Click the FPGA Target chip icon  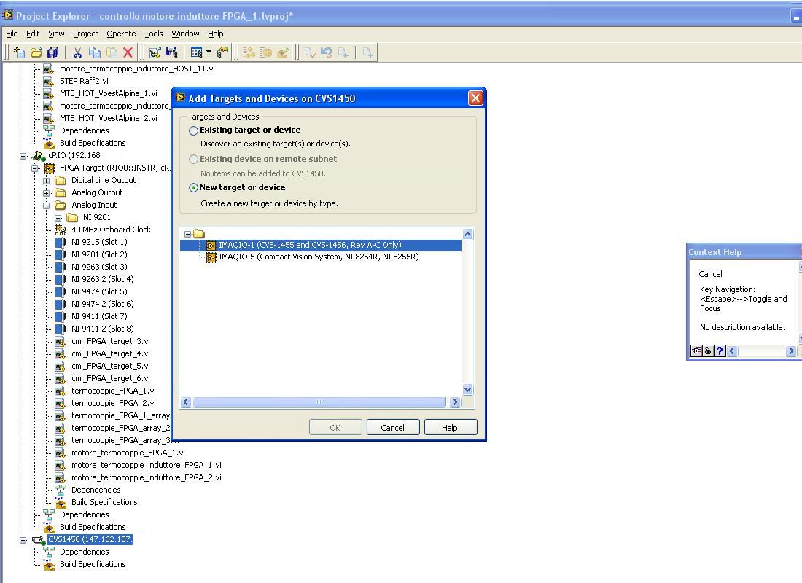click(x=49, y=168)
